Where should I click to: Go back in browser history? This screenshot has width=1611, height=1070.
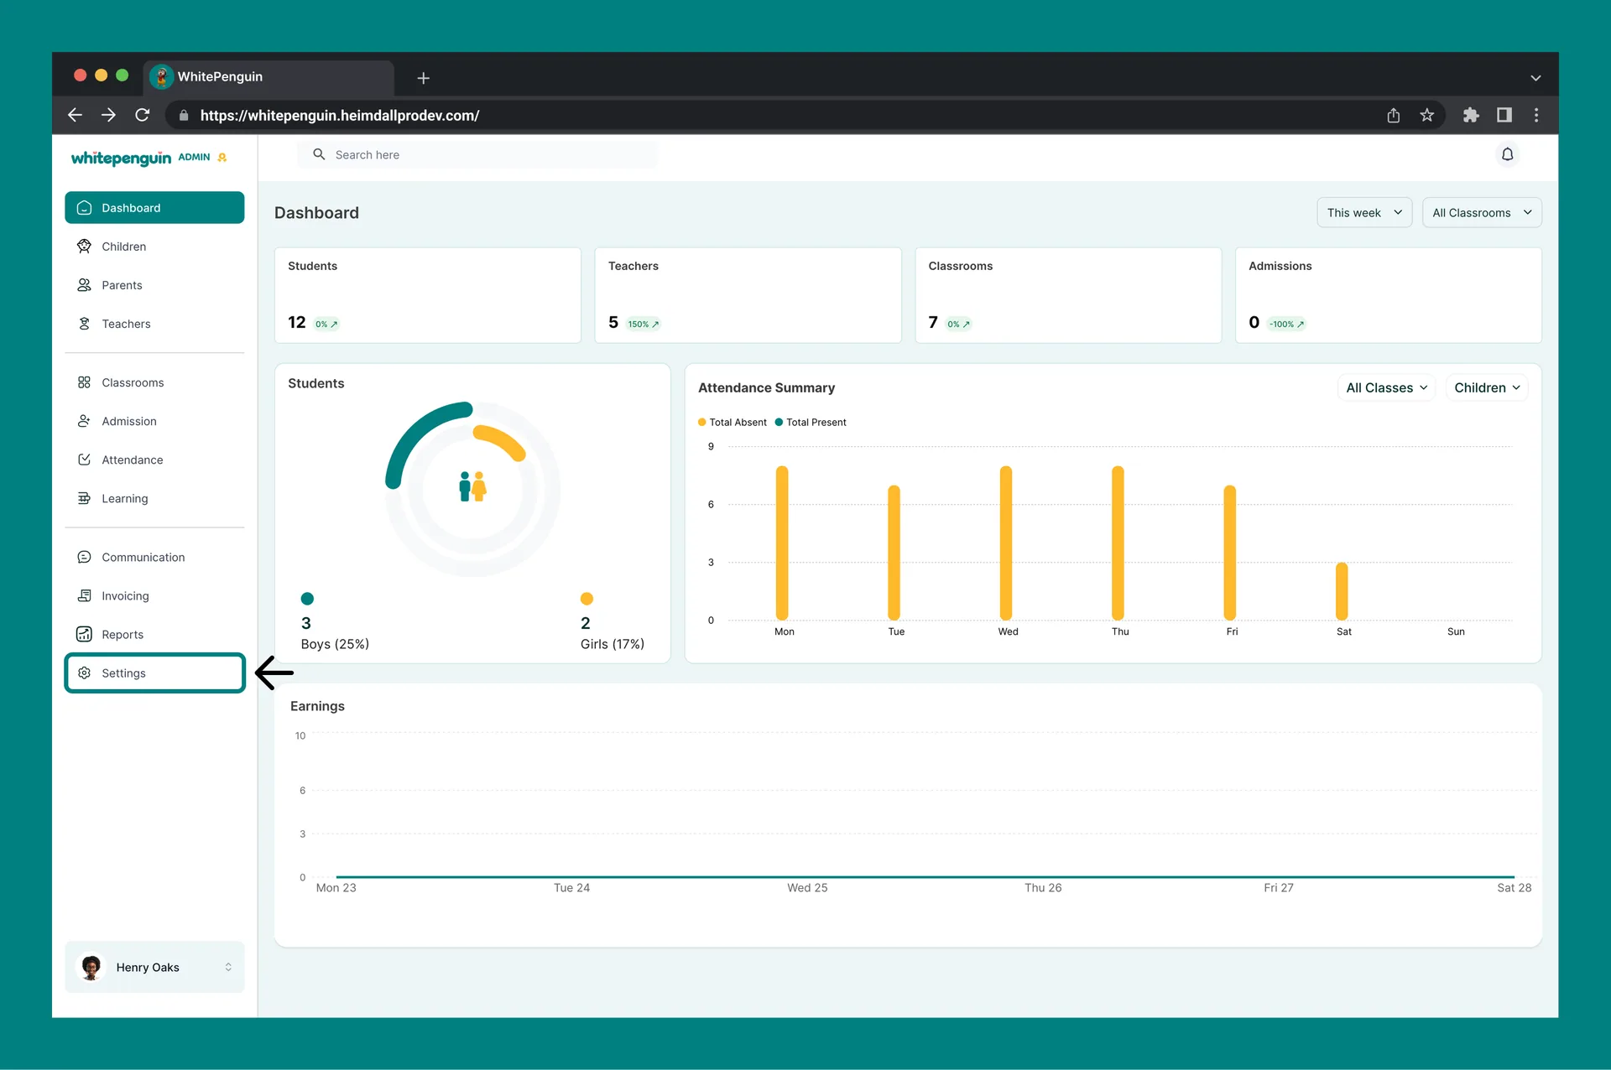tap(75, 115)
